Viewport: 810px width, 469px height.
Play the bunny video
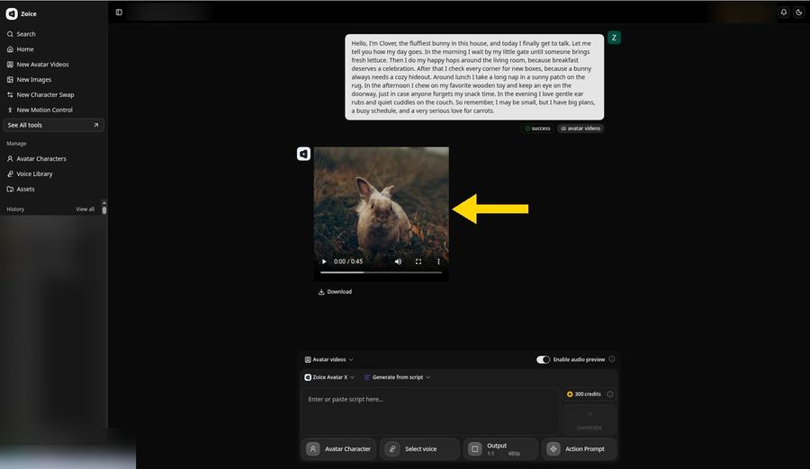click(324, 261)
